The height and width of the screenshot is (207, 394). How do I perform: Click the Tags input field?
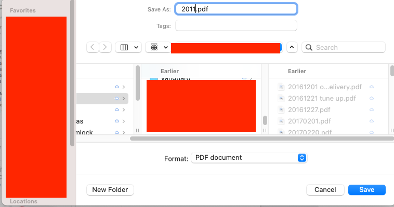point(236,25)
